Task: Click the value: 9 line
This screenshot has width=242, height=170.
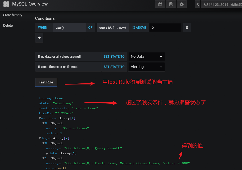Action: pos(54,133)
